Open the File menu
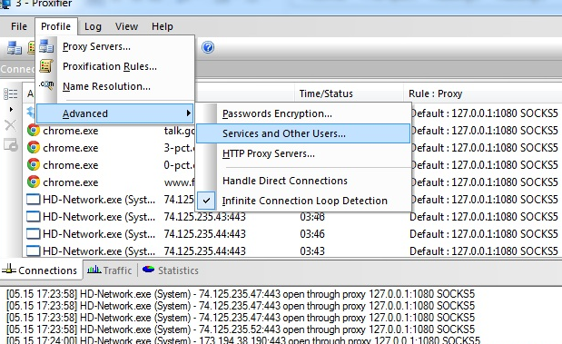This screenshot has width=562, height=344. pyautogui.click(x=19, y=26)
